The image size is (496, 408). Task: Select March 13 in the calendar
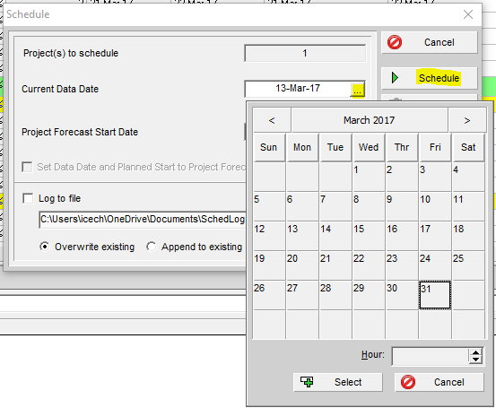click(x=302, y=236)
